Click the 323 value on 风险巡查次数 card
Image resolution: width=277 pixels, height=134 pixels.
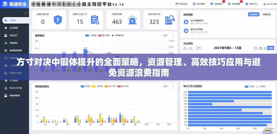point(154,22)
